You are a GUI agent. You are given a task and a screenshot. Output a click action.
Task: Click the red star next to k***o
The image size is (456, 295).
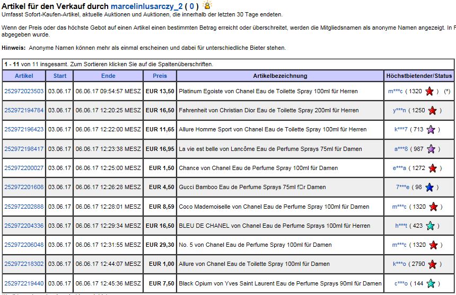(433, 264)
